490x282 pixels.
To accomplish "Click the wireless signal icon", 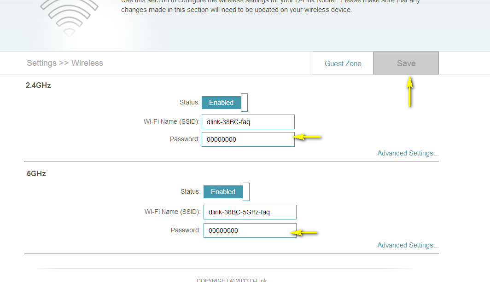I will click(x=69, y=16).
